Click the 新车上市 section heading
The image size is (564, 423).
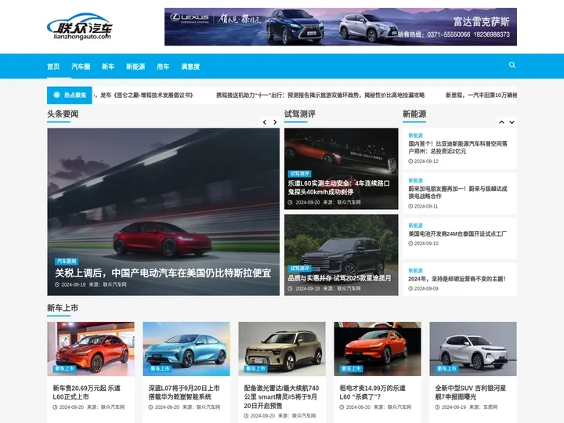tap(63, 308)
